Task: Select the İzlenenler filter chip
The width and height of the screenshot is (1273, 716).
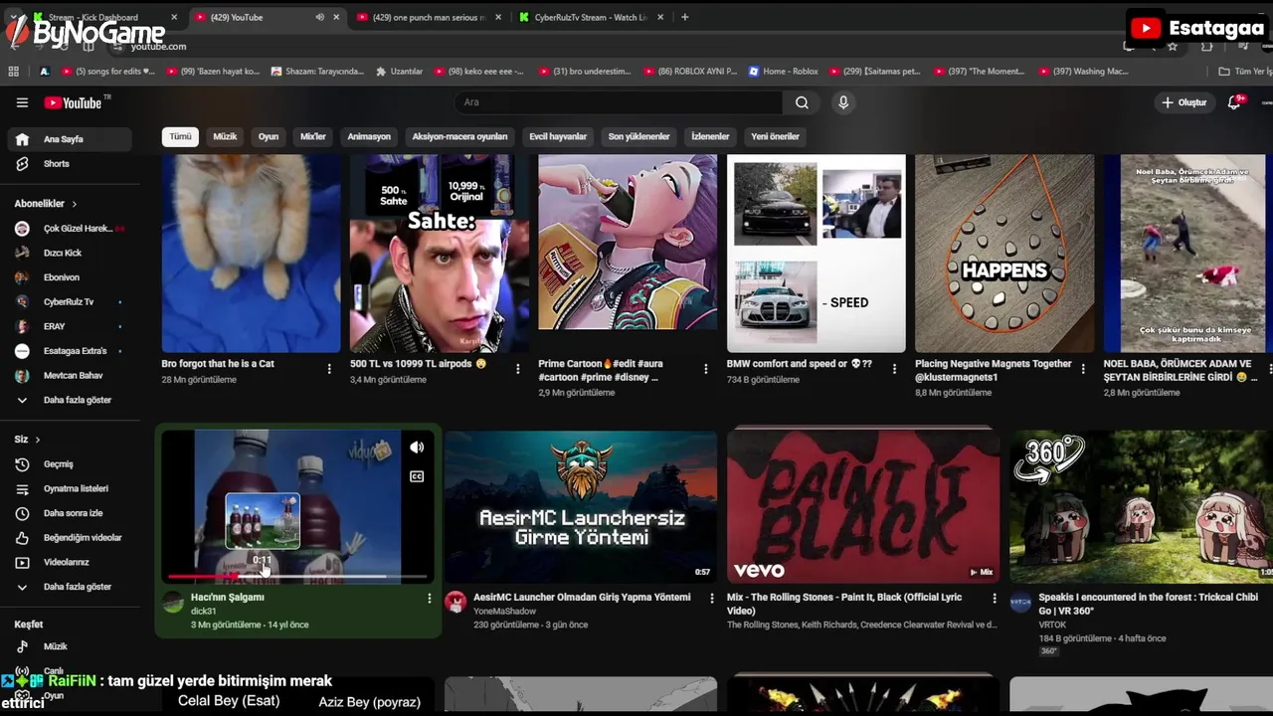Action: coord(710,136)
